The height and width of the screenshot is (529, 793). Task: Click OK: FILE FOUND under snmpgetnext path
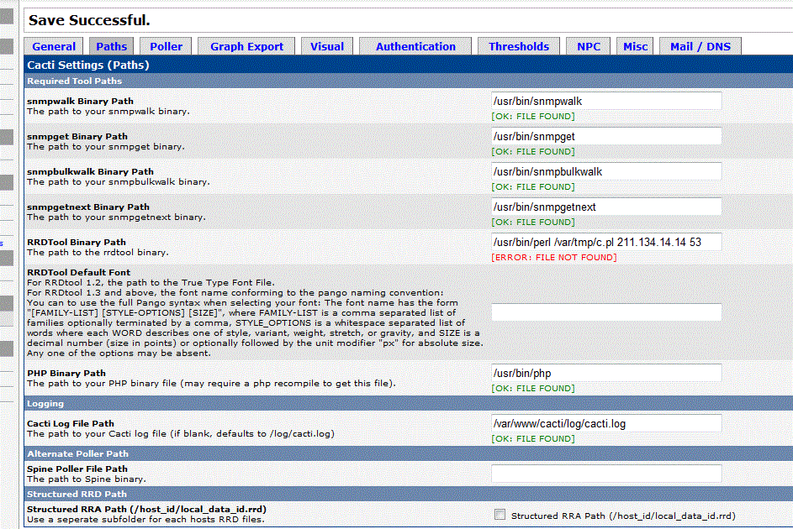click(x=533, y=223)
